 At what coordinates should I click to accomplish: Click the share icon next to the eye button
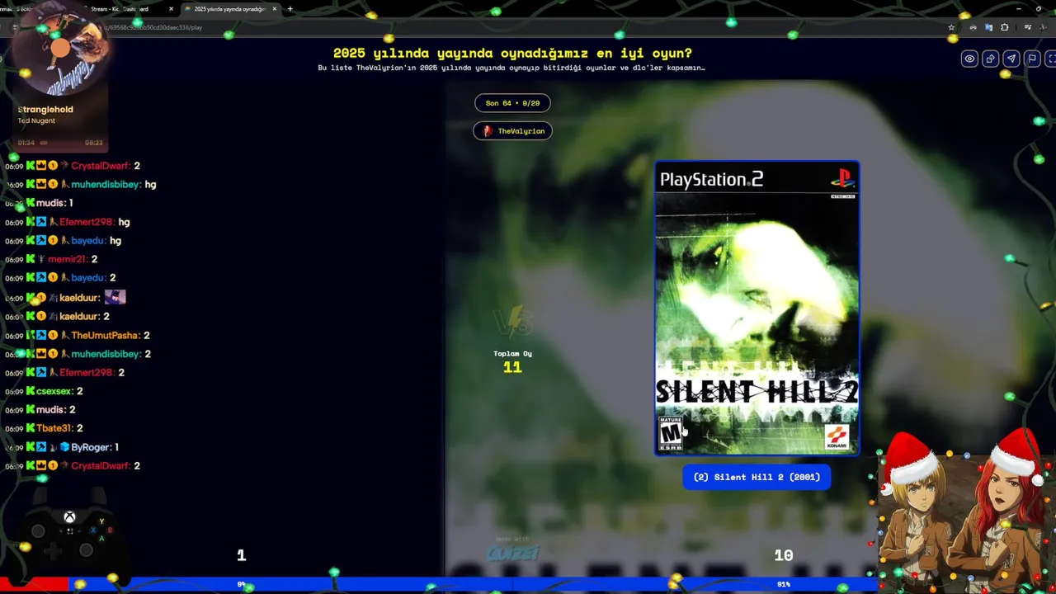pyautogui.click(x=990, y=59)
